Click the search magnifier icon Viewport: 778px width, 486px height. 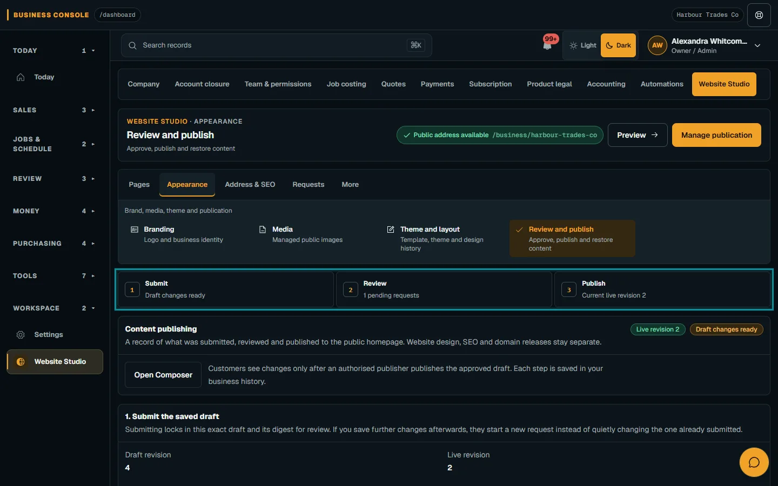[x=132, y=45]
